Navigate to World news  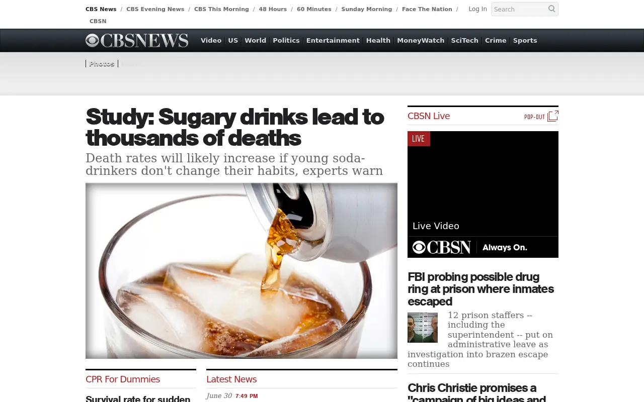(x=255, y=40)
